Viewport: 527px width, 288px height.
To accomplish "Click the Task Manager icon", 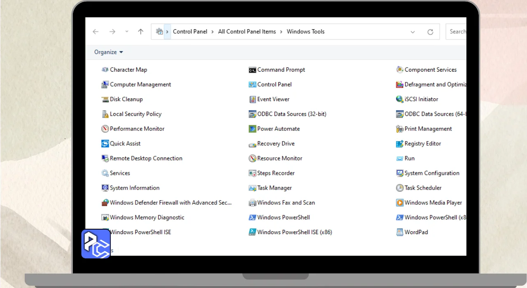I will (x=252, y=188).
